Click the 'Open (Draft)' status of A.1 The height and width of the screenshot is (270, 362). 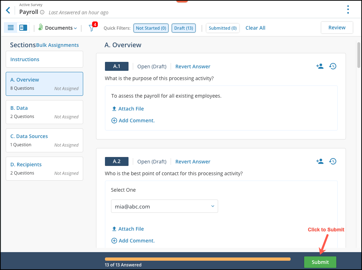(152, 67)
